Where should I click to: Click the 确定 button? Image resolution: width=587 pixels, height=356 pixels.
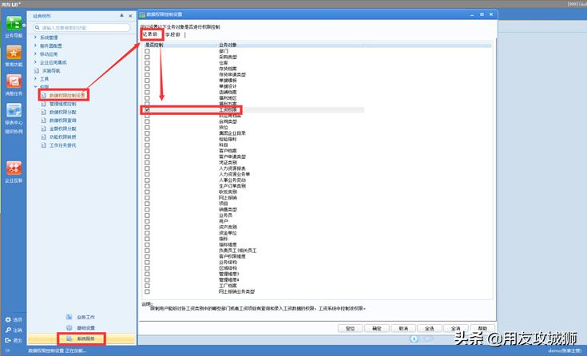click(x=377, y=328)
